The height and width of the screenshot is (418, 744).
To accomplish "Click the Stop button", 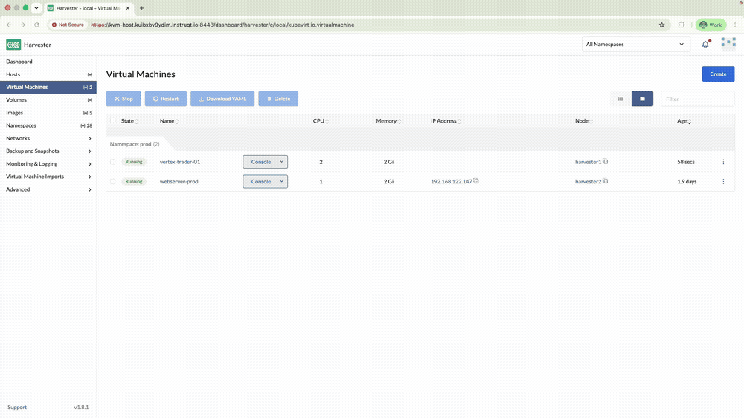I will coord(124,99).
